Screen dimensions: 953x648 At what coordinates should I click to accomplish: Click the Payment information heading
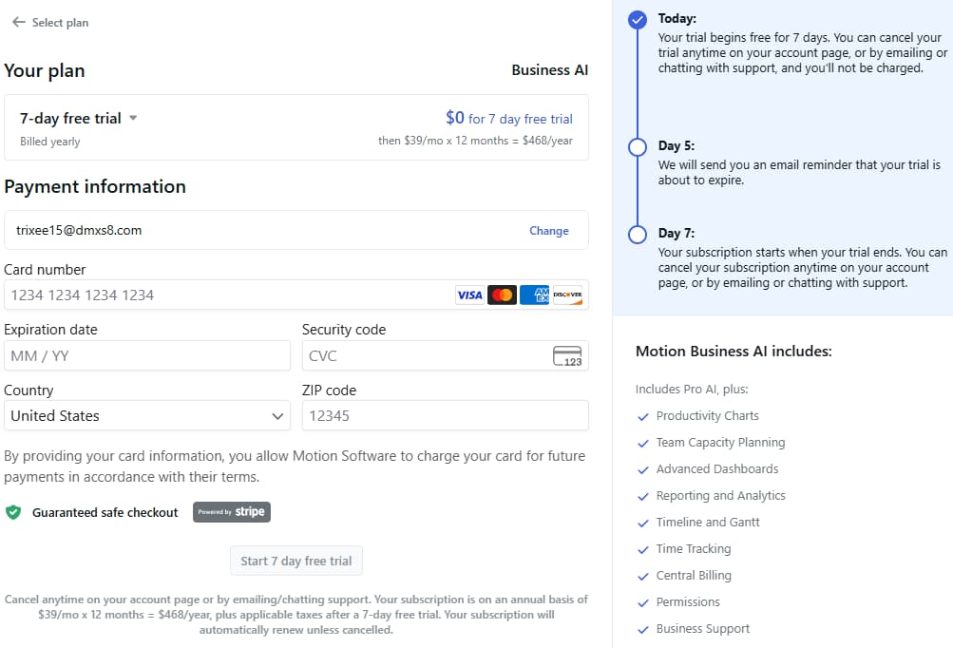[95, 186]
